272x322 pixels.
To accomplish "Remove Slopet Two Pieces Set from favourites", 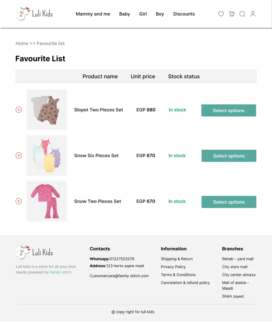I will click(x=18, y=110).
